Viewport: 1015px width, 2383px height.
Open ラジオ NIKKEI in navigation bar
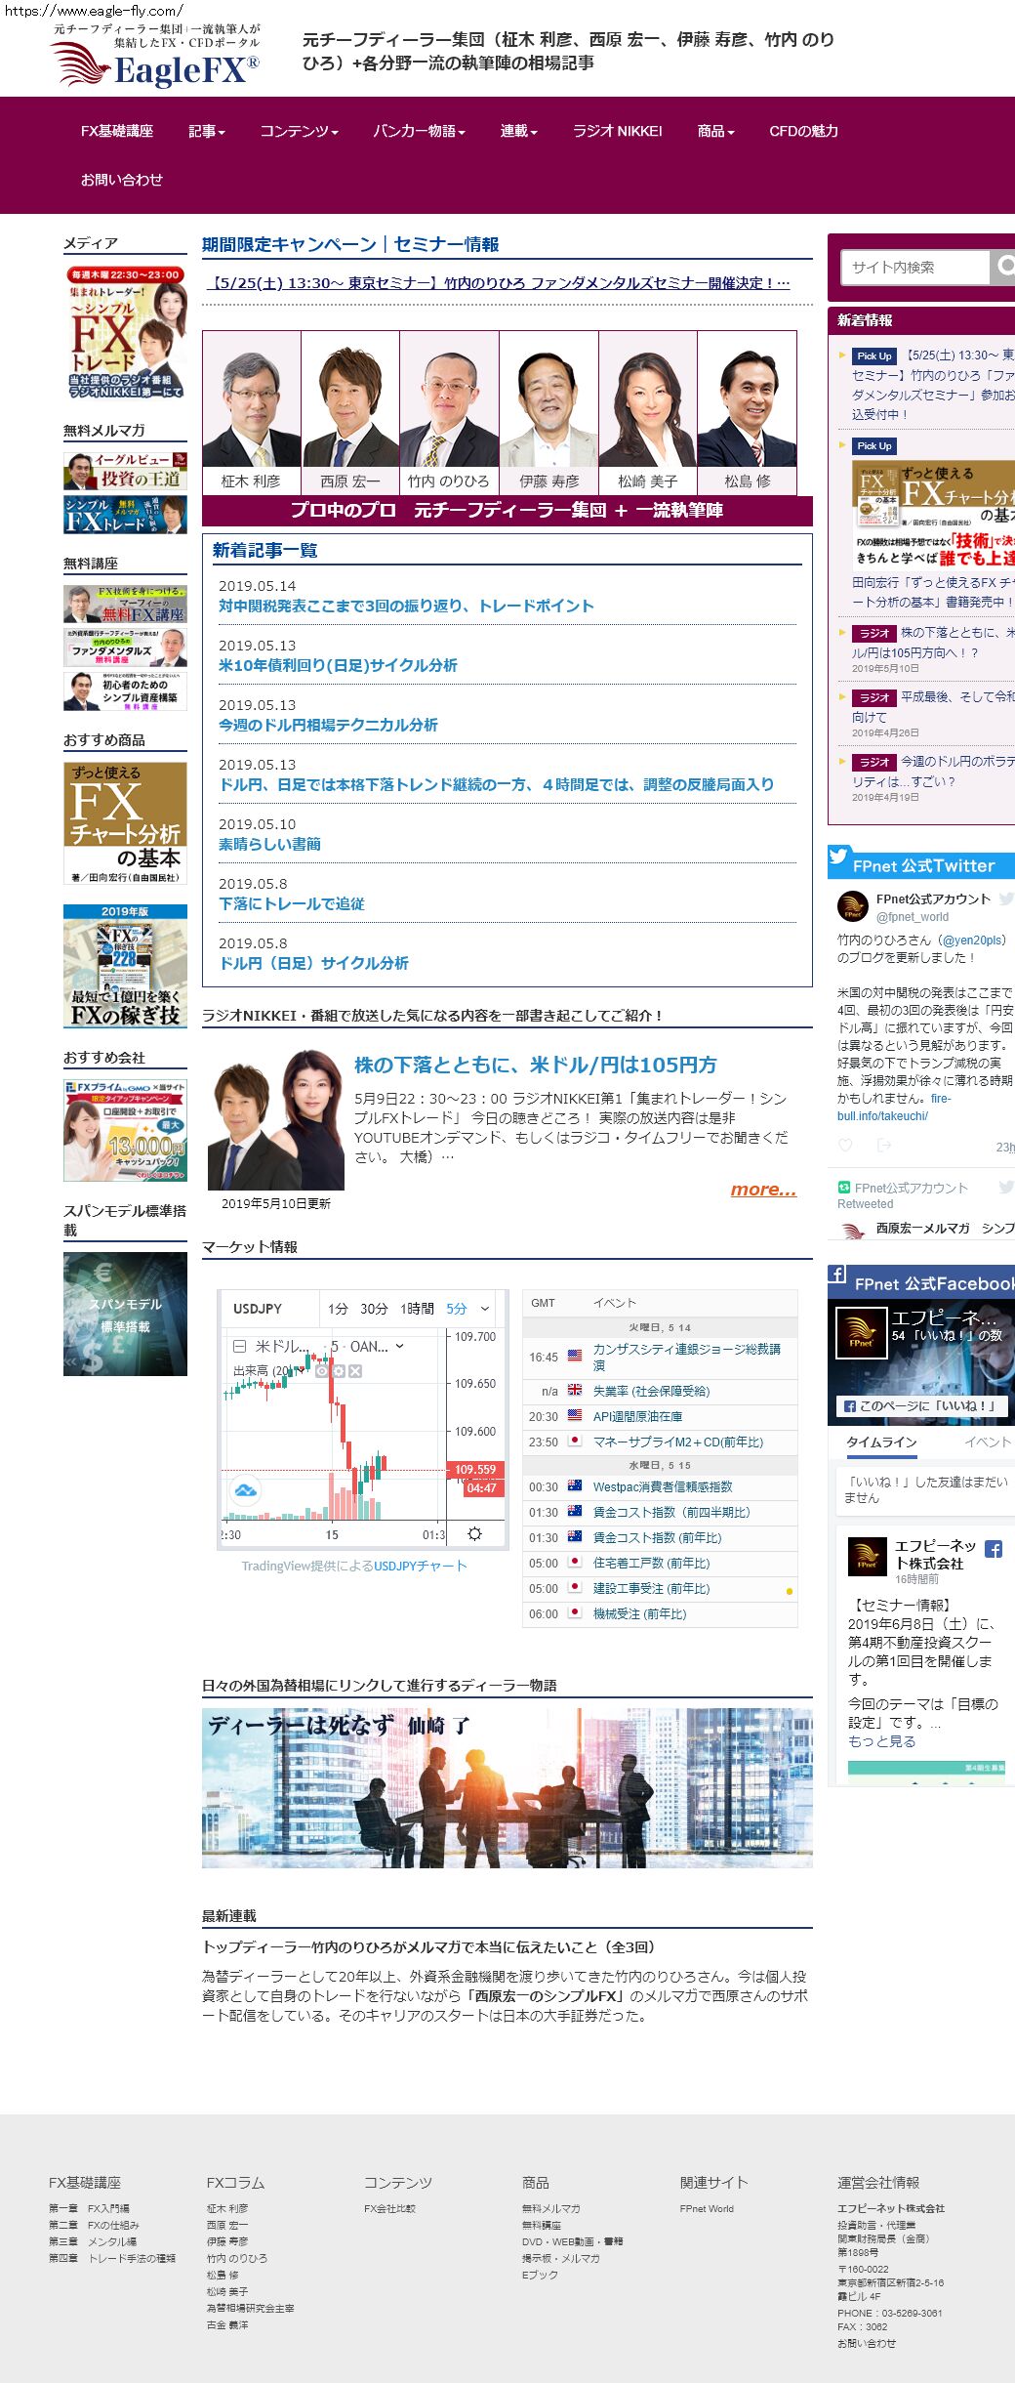point(618,131)
